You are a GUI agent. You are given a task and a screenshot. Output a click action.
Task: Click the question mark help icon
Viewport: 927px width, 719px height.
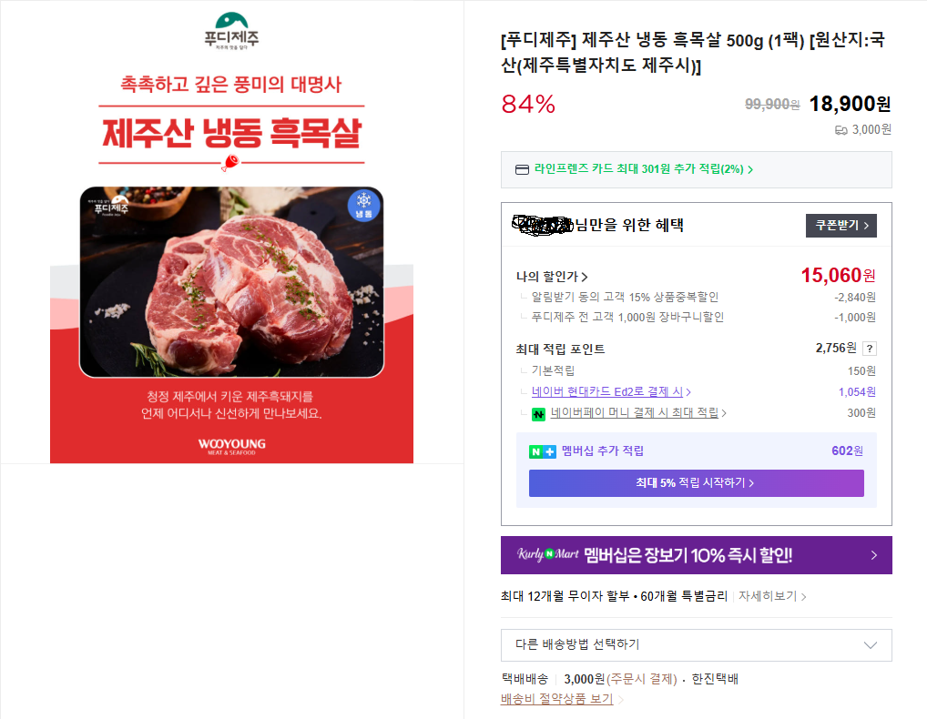pyautogui.click(x=869, y=349)
